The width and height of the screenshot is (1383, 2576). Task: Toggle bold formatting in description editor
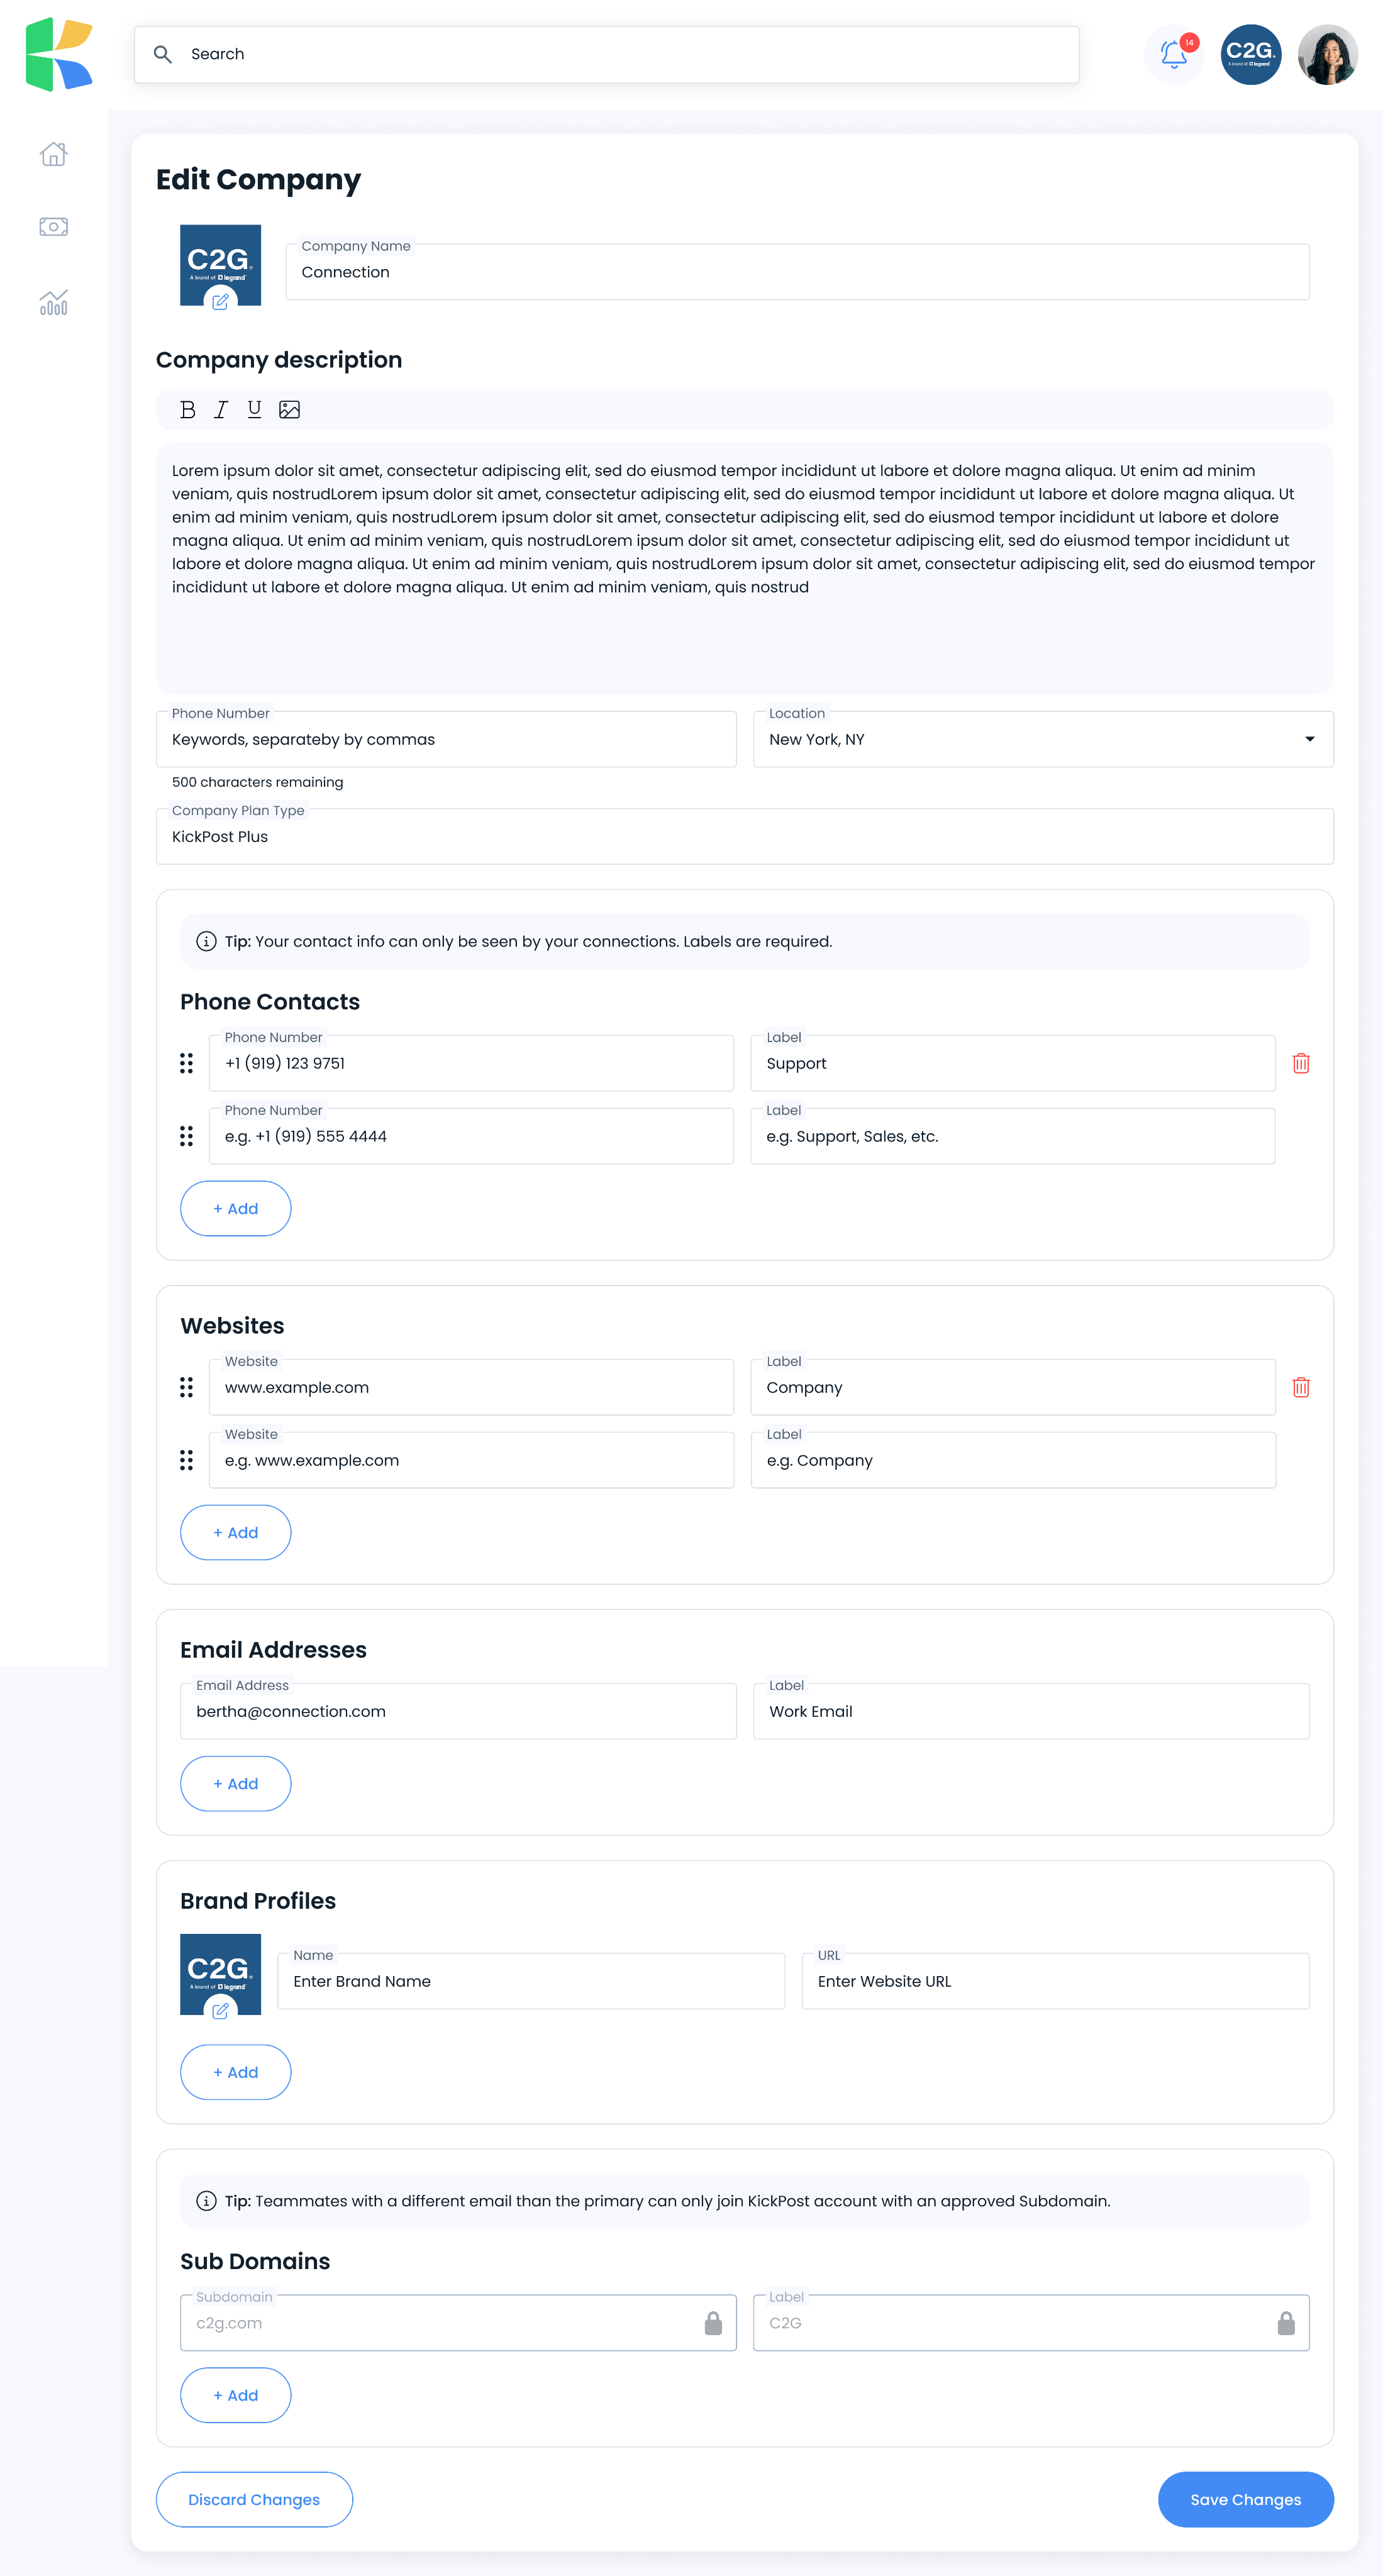pos(188,410)
